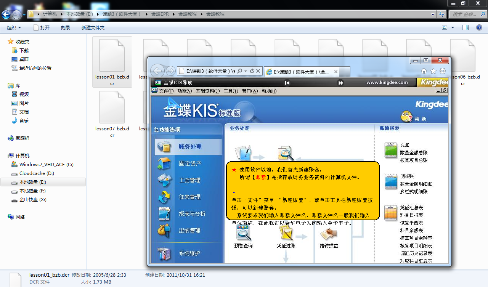The height and width of the screenshot is (287, 488).
Task: Open the 组织 dropdown in Explorer
Action: coord(14,27)
